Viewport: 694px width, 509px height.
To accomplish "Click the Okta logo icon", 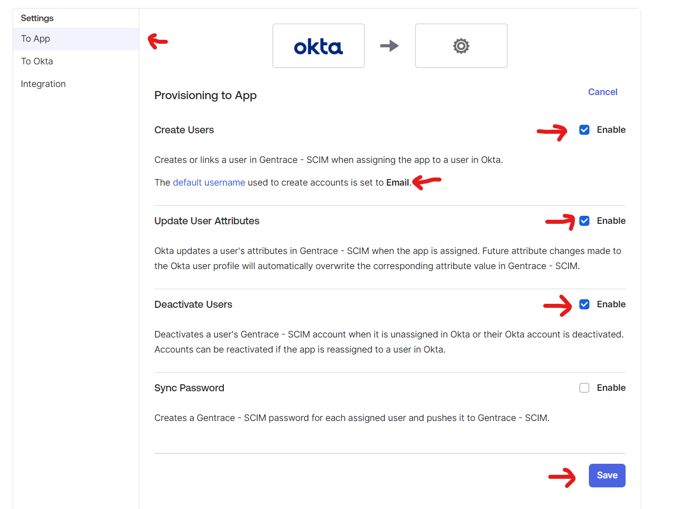I will point(318,46).
